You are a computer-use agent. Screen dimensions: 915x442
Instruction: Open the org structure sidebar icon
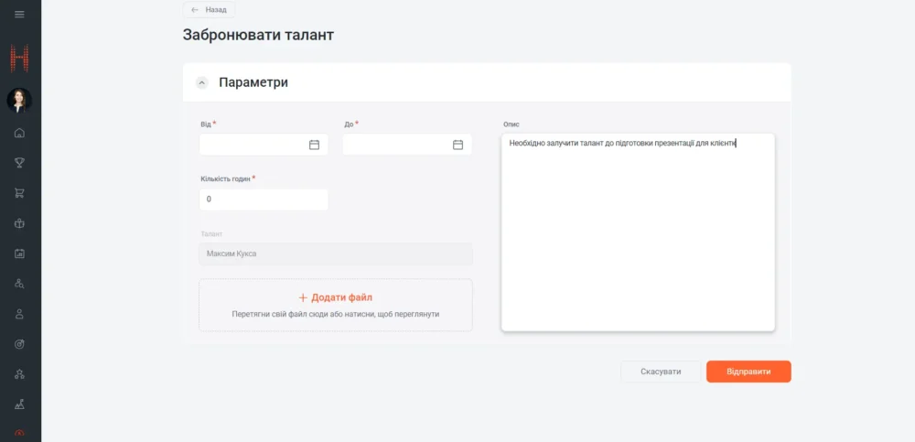pos(20,374)
